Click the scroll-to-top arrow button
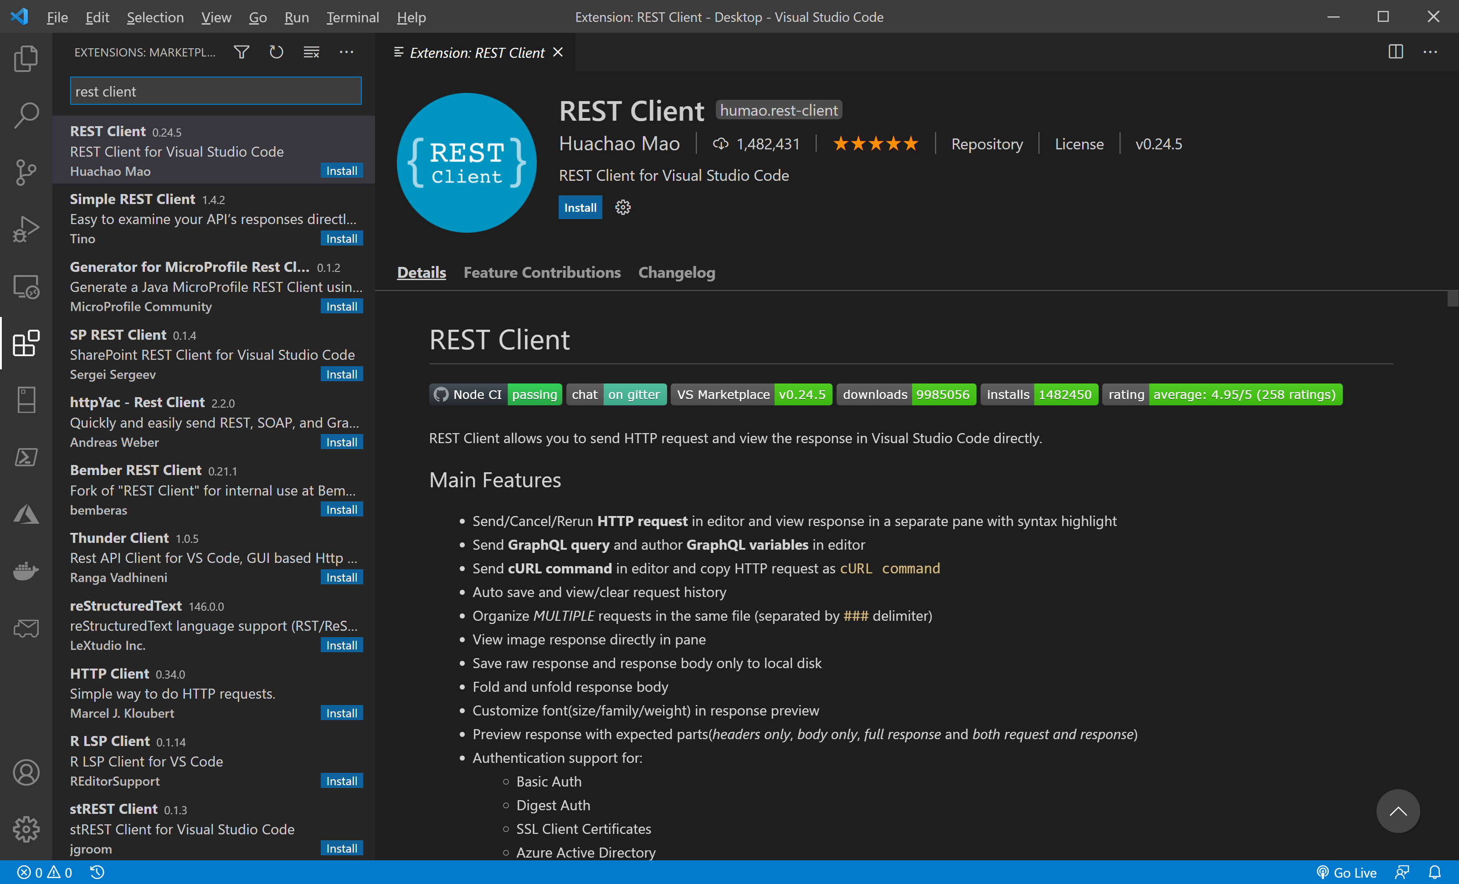 point(1397,811)
